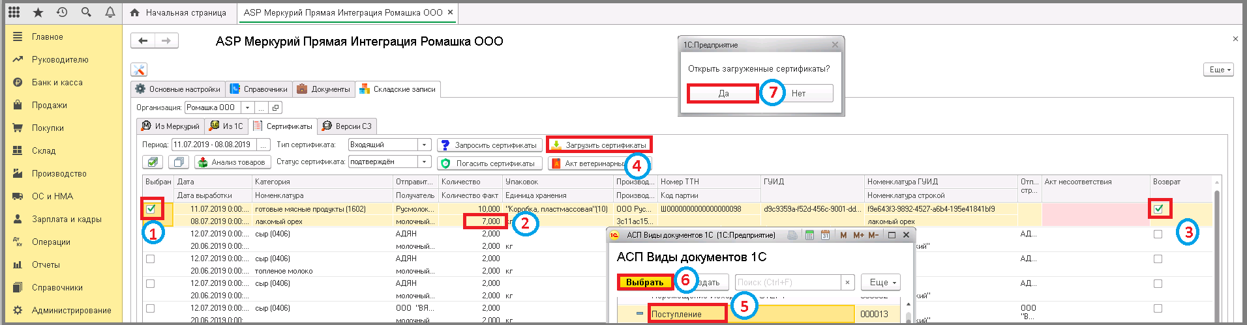The image size is (1247, 325).
Task: Uncheck Выбран for готовые мясные продукты row
Action: (x=151, y=209)
